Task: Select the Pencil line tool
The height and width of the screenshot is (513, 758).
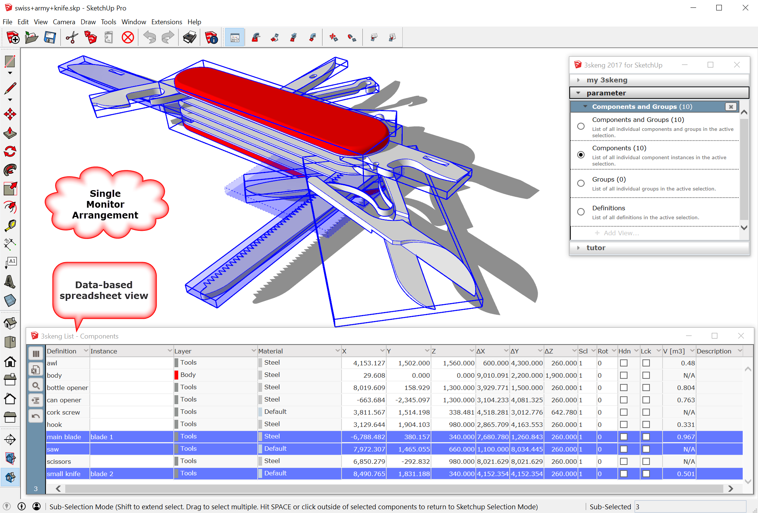Action: 10,88
